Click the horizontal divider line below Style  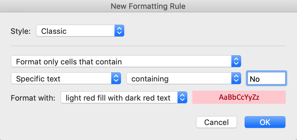(x=148, y=46)
